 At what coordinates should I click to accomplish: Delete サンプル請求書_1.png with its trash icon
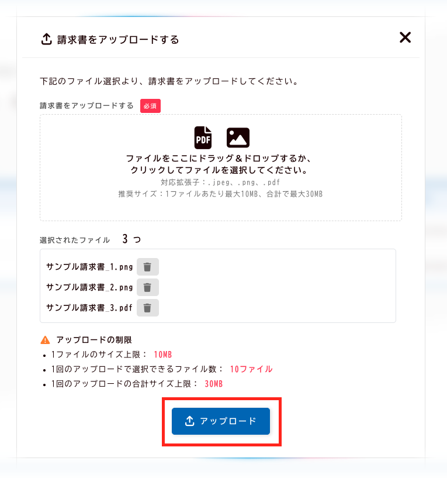148,267
